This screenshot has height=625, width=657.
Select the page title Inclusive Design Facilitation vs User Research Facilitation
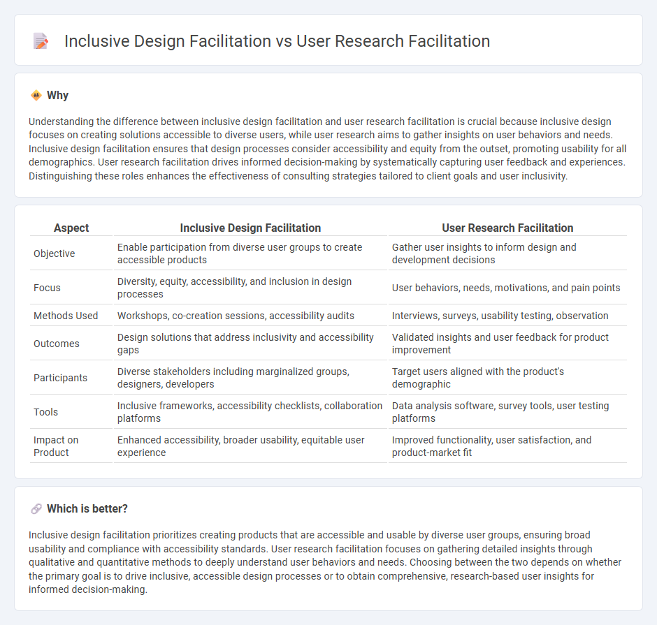pyautogui.click(x=277, y=41)
